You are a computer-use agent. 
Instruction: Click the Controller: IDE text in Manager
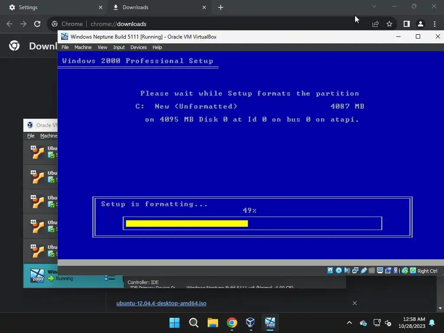(x=143, y=282)
